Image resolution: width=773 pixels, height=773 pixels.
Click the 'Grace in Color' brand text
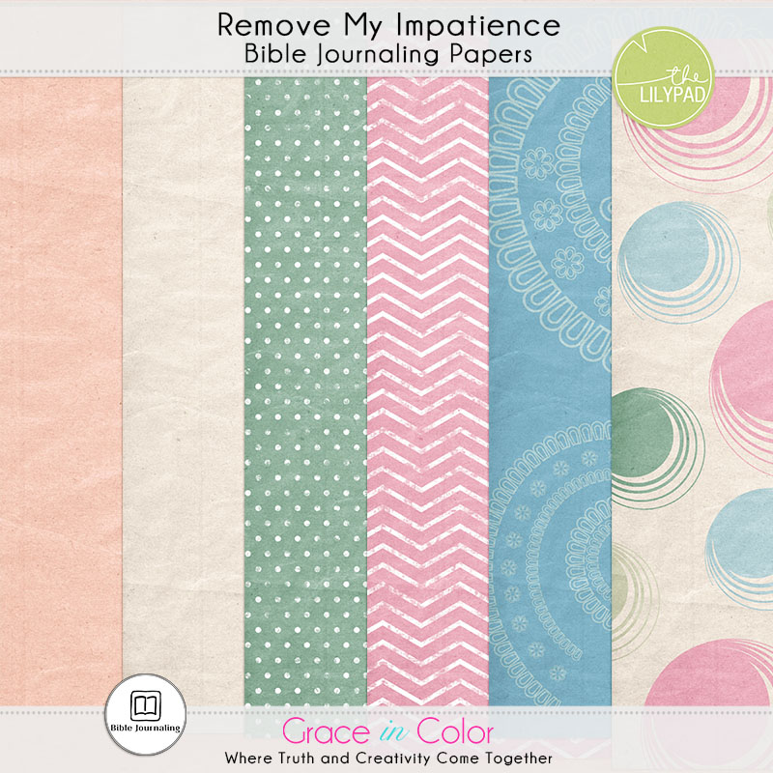[x=387, y=731]
